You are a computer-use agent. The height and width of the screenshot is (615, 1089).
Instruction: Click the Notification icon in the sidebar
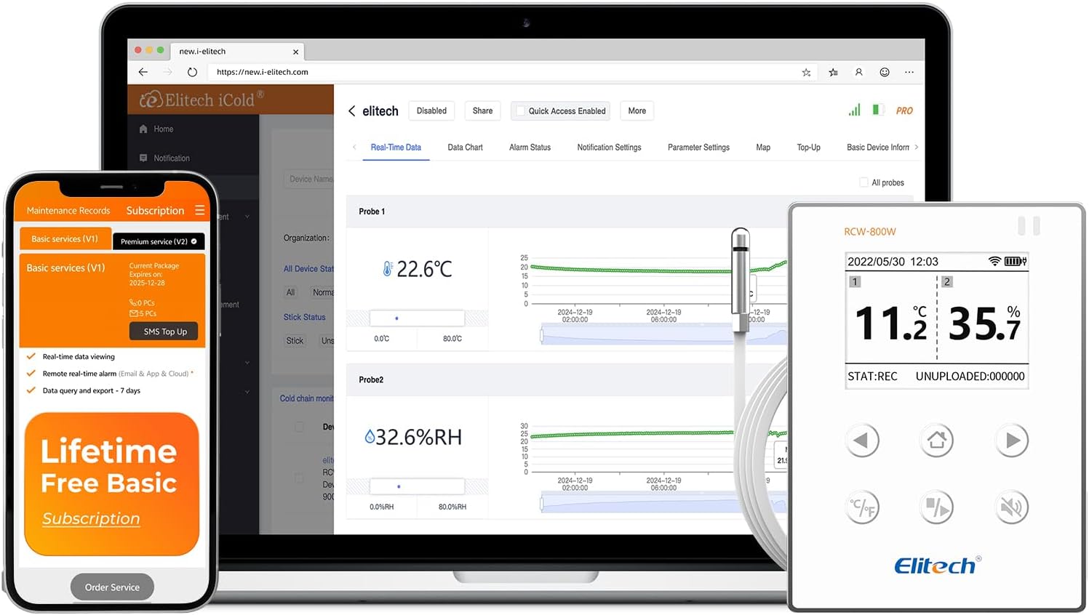tap(143, 158)
